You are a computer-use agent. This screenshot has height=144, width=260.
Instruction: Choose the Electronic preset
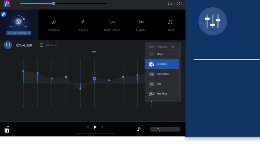[x=162, y=74]
